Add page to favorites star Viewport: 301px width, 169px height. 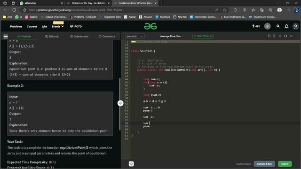pyautogui.click(x=225, y=10)
